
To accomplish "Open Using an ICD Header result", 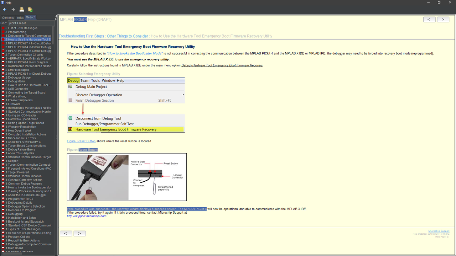I will pos(21,116).
